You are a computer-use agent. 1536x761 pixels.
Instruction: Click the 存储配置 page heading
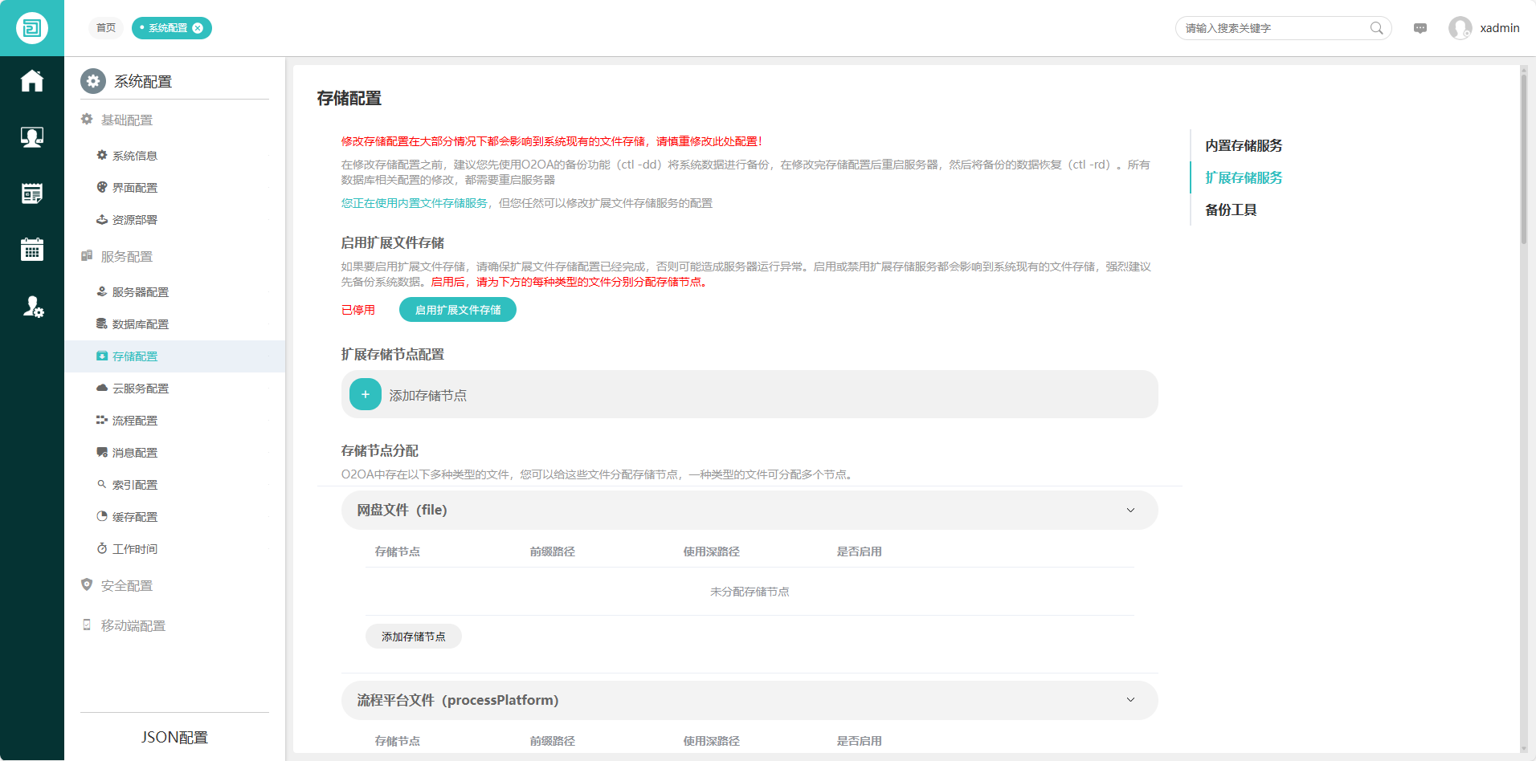pos(349,98)
